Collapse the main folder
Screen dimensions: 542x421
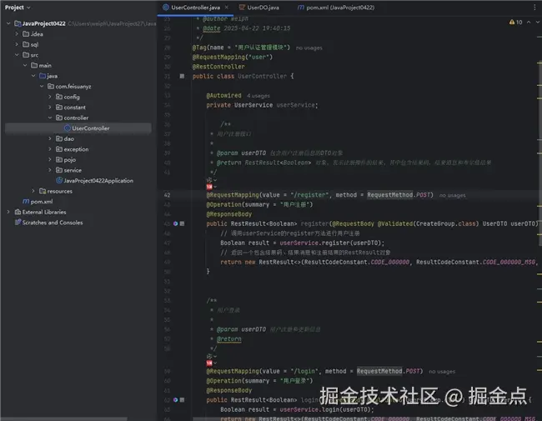pos(25,65)
